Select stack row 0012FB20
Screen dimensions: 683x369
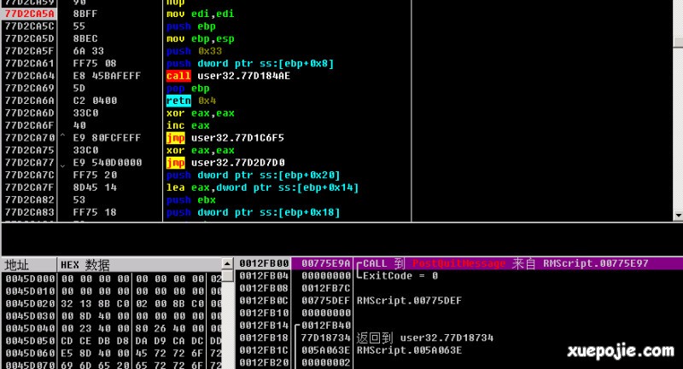click(459, 362)
